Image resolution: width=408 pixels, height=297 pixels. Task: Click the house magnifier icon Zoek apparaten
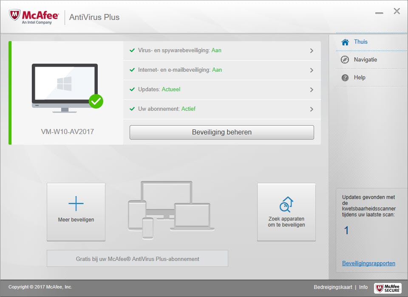pyautogui.click(x=286, y=204)
